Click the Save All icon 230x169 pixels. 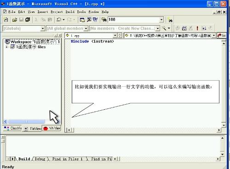tap(28, 20)
